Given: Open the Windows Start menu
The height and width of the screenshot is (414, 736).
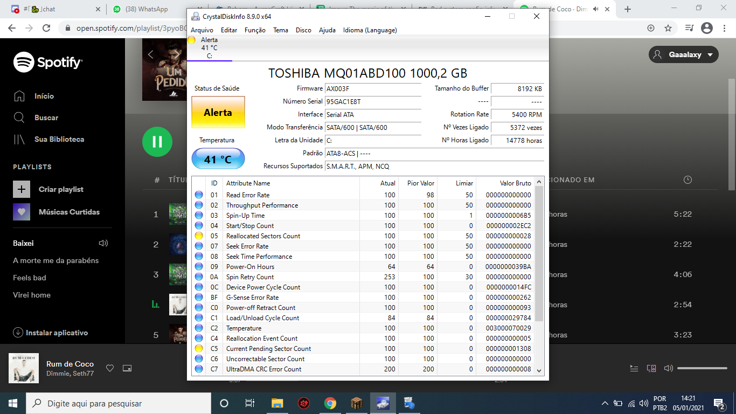Looking at the screenshot, I should tap(13, 403).
